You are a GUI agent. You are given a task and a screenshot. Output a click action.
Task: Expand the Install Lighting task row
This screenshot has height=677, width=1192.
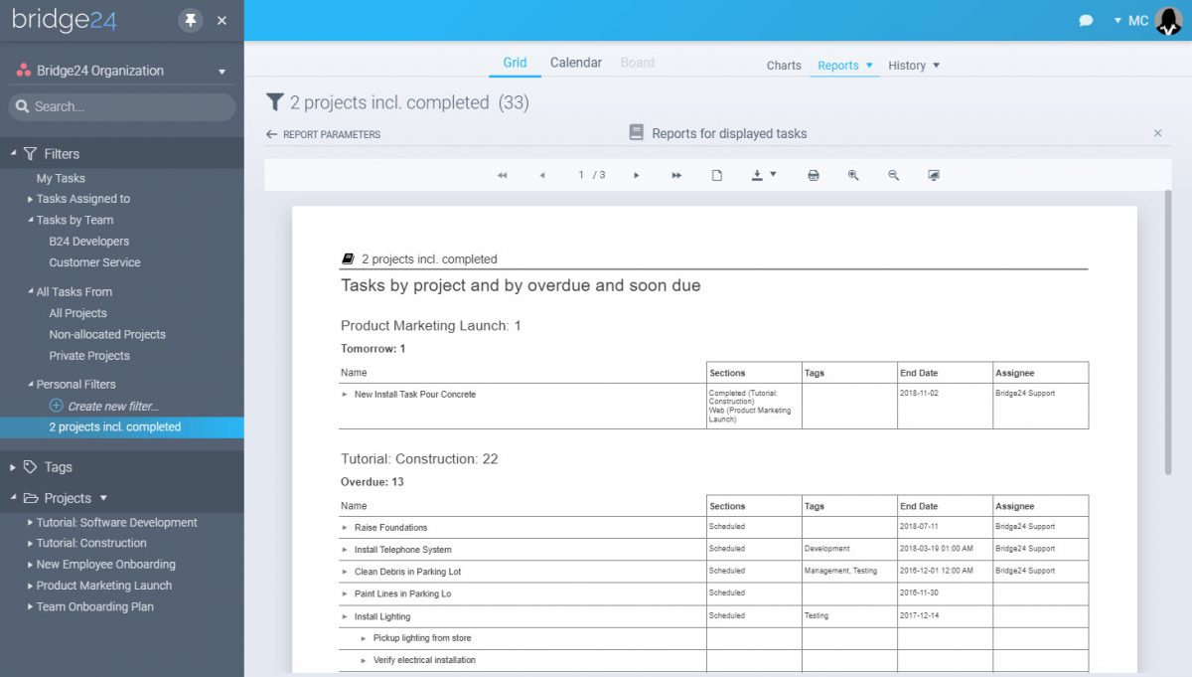tap(345, 617)
